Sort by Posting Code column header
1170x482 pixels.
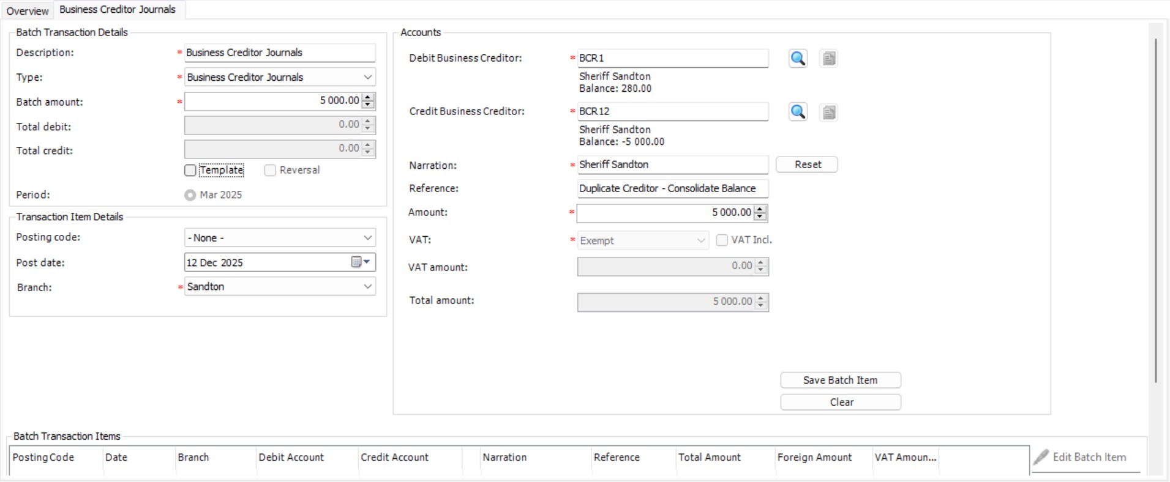pyautogui.click(x=56, y=458)
